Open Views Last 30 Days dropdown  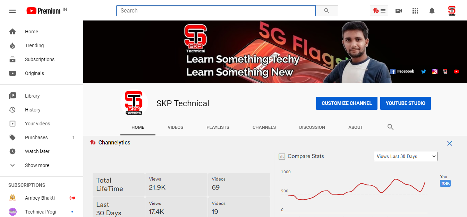[405, 157]
